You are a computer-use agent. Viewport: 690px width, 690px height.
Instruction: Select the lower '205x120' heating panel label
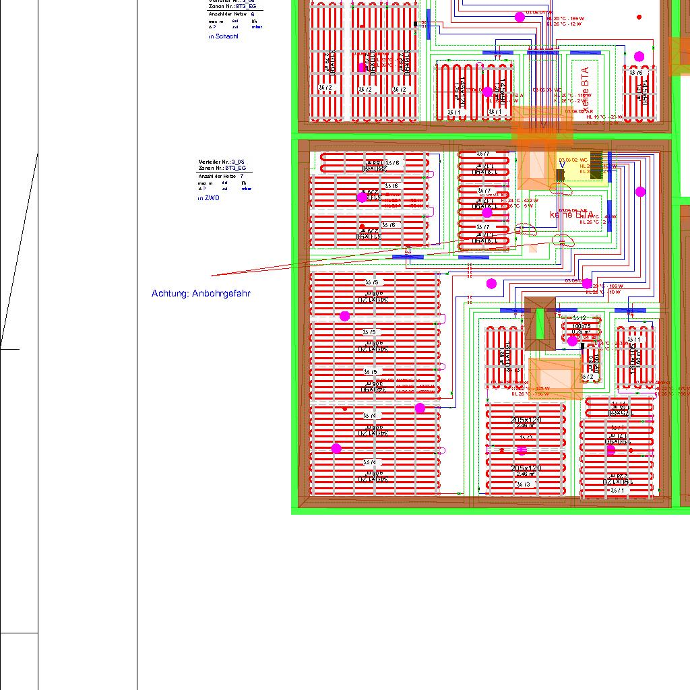(526, 468)
